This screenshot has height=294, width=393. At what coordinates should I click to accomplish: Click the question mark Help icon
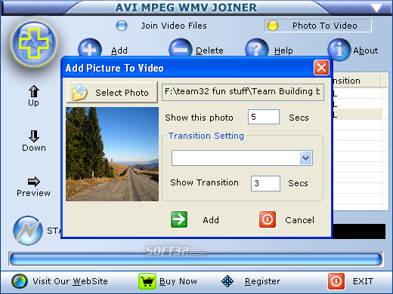click(256, 47)
